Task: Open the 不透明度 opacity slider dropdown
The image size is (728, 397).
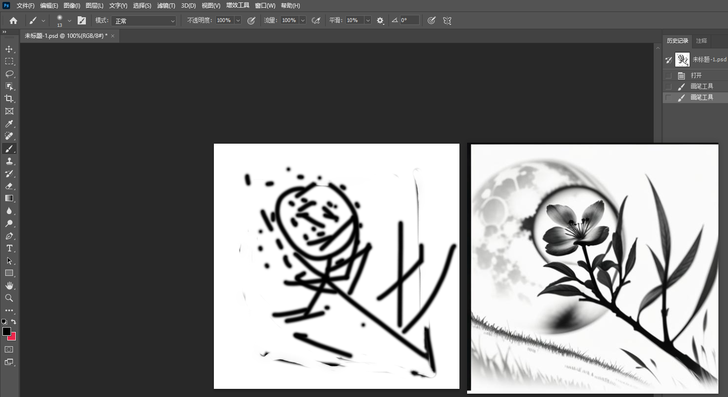Action: pyautogui.click(x=238, y=21)
